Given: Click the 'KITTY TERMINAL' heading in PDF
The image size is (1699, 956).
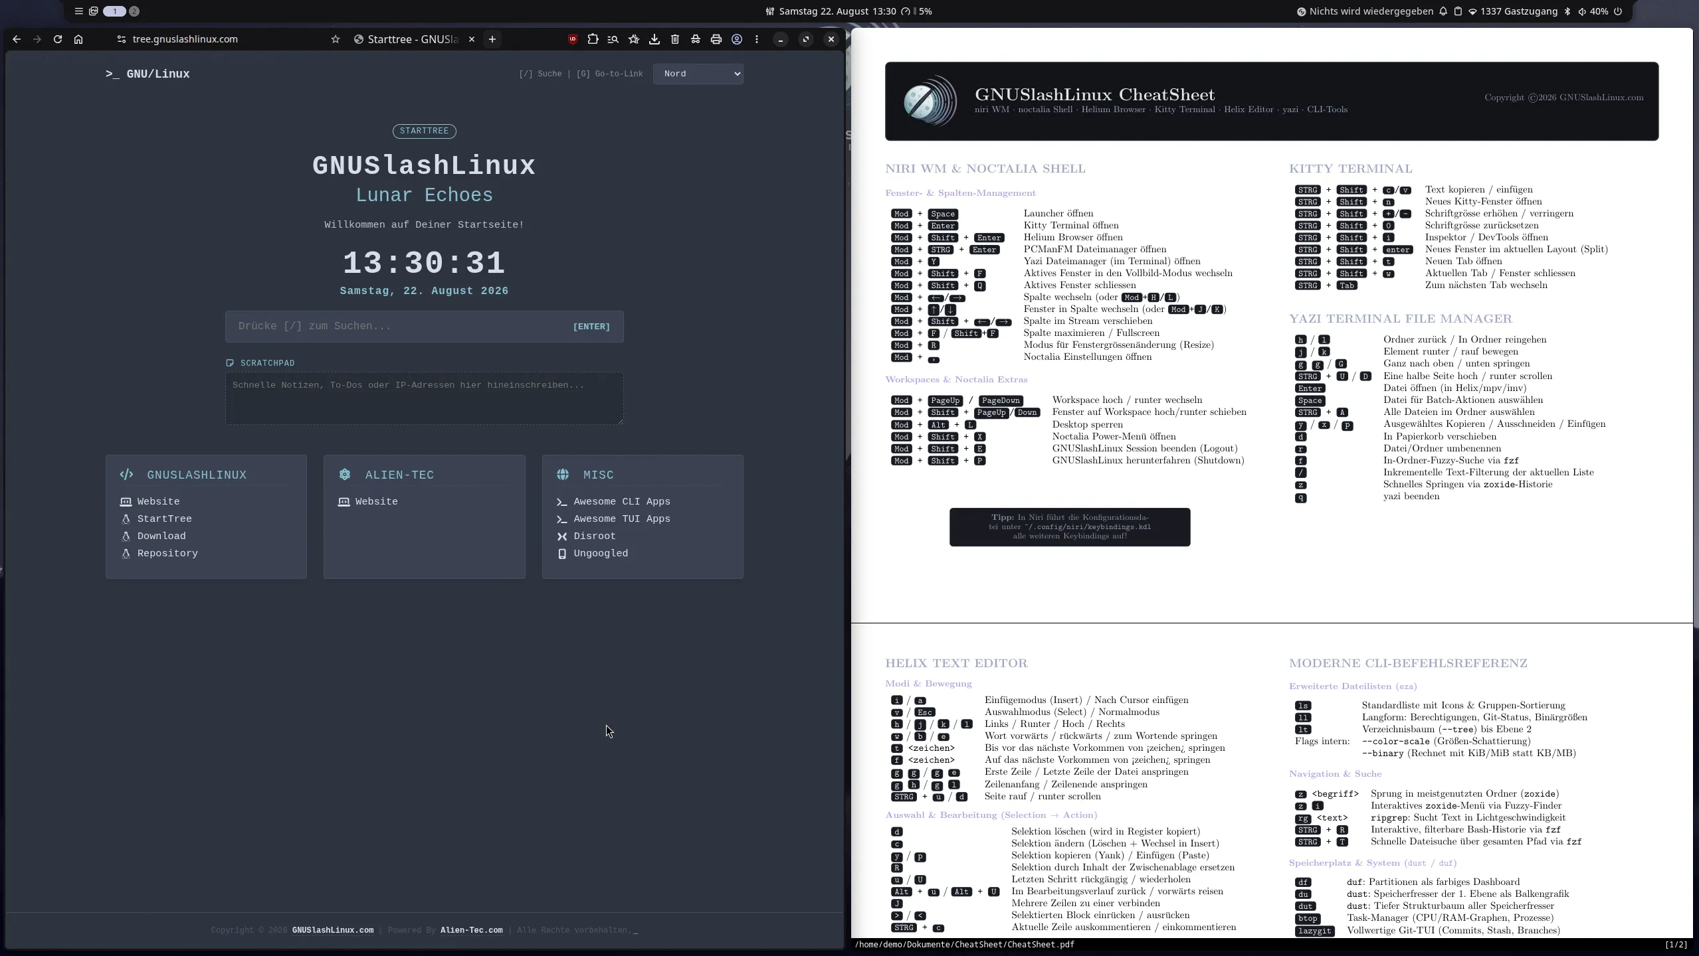Looking at the screenshot, I should pyautogui.click(x=1350, y=169).
